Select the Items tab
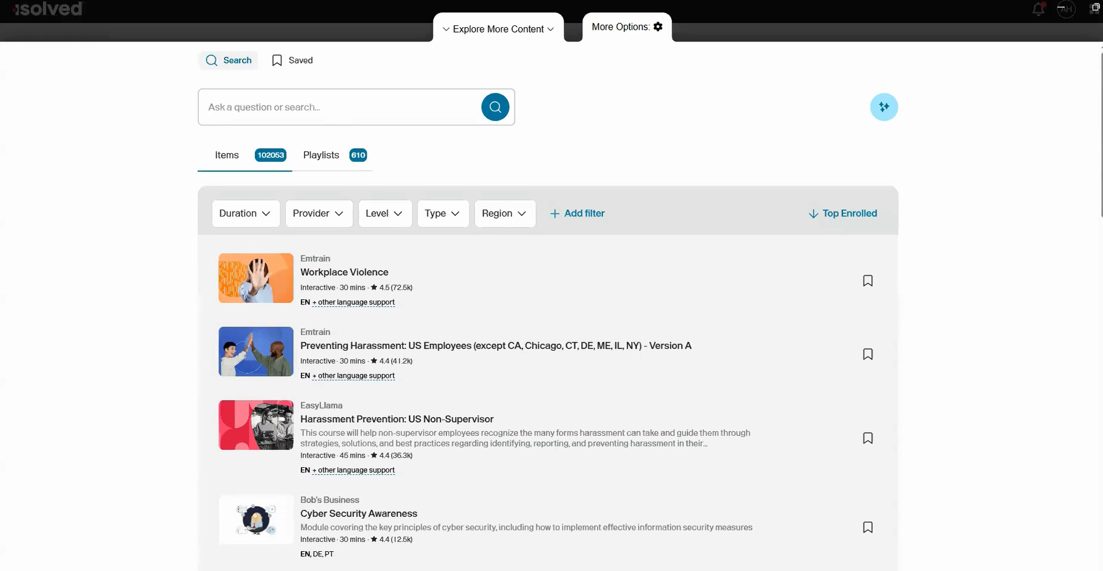The width and height of the screenshot is (1103, 571). click(227, 155)
